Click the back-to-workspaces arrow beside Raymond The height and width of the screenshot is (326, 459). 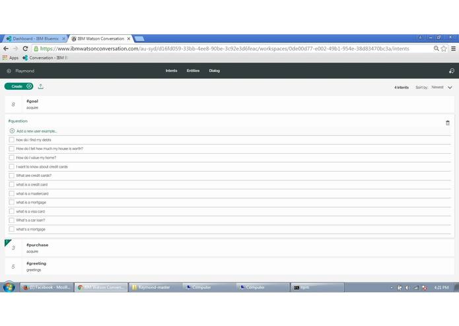pyautogui.click(x=9, y=71)
